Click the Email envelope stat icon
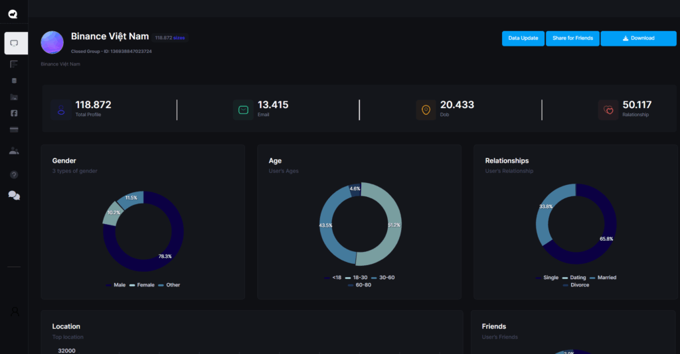 coord(243,110)
